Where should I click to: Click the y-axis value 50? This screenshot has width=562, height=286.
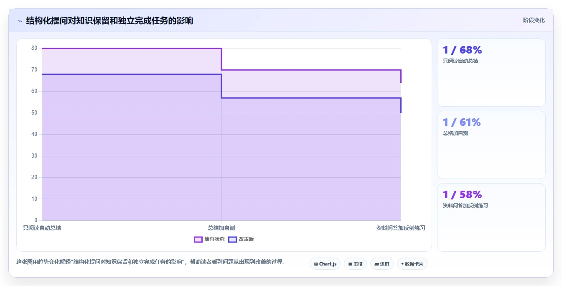point(34,113)
